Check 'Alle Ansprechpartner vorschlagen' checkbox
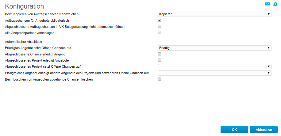 [160, 32]
